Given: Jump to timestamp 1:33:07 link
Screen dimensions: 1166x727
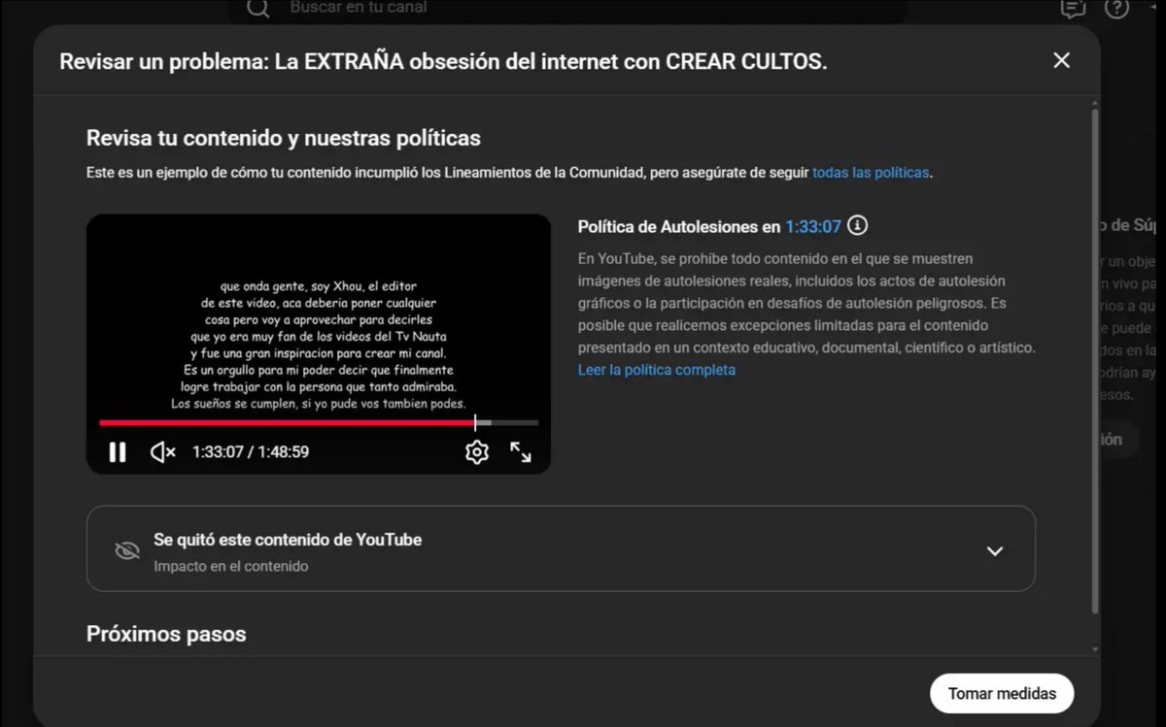Looking at the screenshot, I should click(813, 226).
